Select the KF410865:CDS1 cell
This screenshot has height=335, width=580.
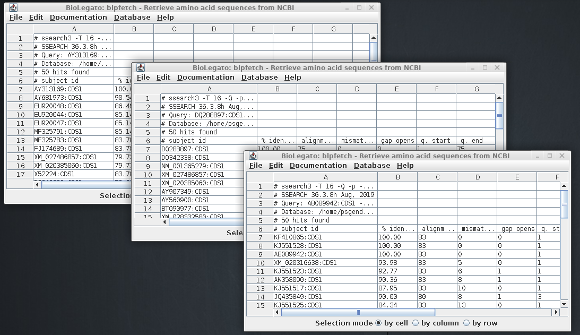click(x=325, y=237)
